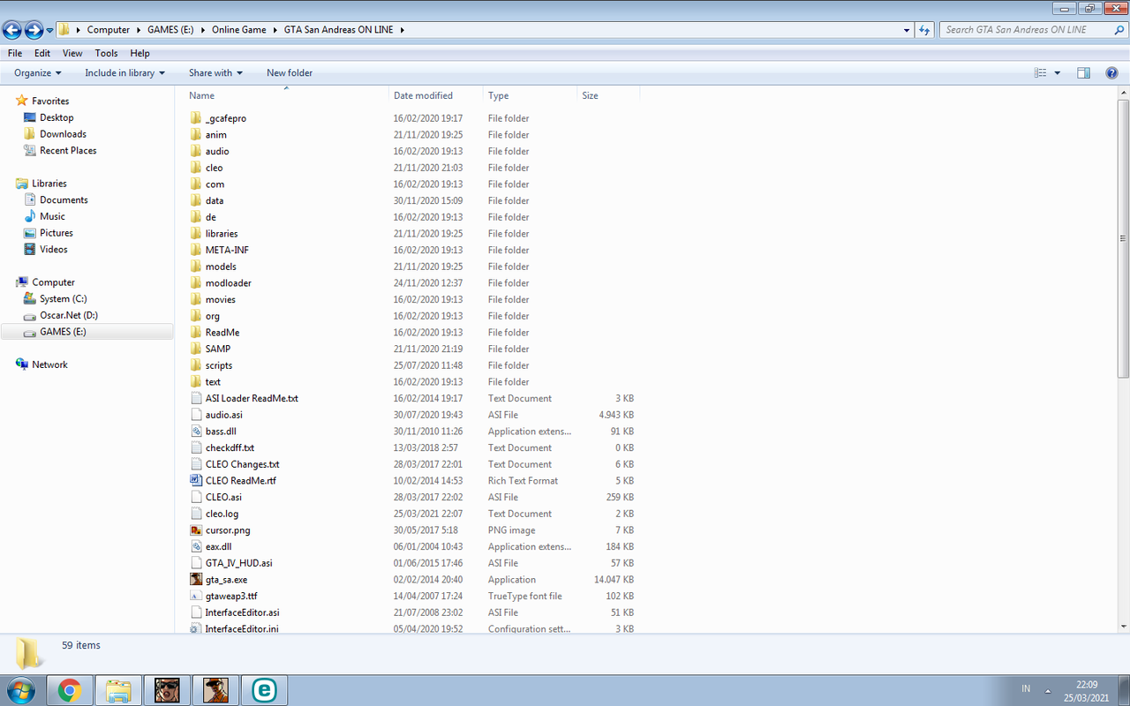Select the file "CLEO Changes.txt"
This screenshot has height=706, width=1130.
tap(242, 464)
